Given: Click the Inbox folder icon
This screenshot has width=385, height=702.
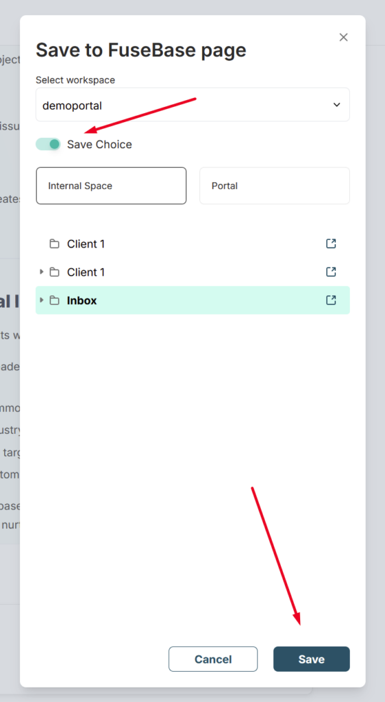Looking at the screenshot, I should click(x=55, y=300).
